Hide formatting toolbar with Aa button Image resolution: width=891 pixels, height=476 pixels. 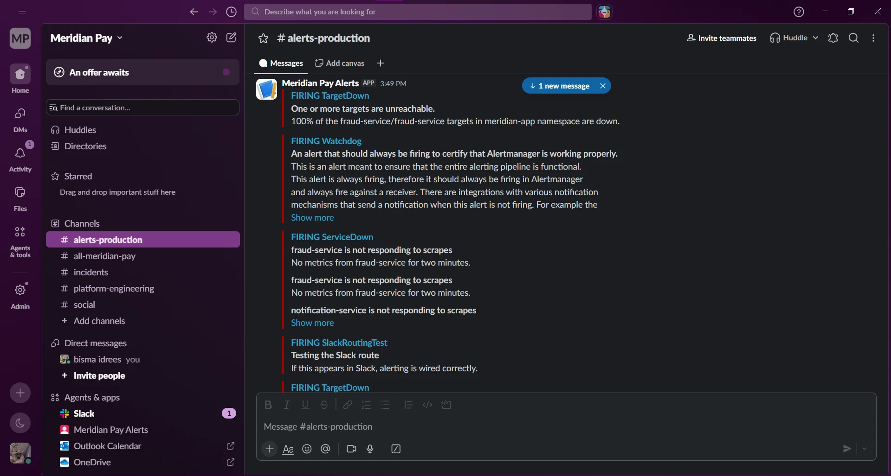coord(288,449)
